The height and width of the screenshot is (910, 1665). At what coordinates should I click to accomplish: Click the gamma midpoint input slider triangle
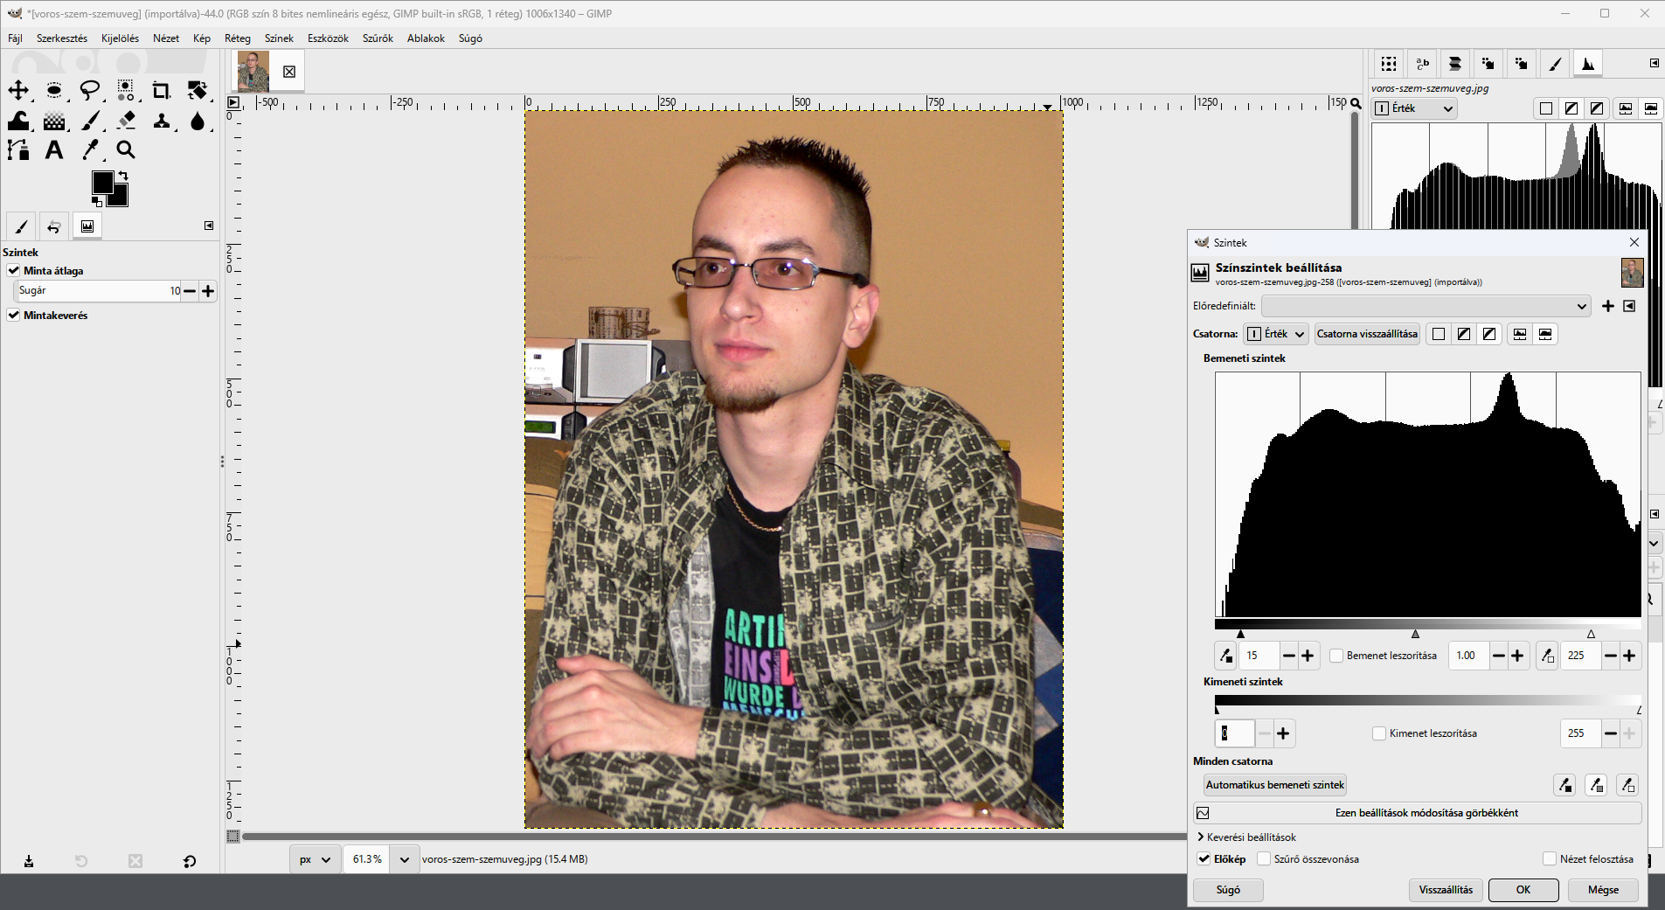[1415, 634]
